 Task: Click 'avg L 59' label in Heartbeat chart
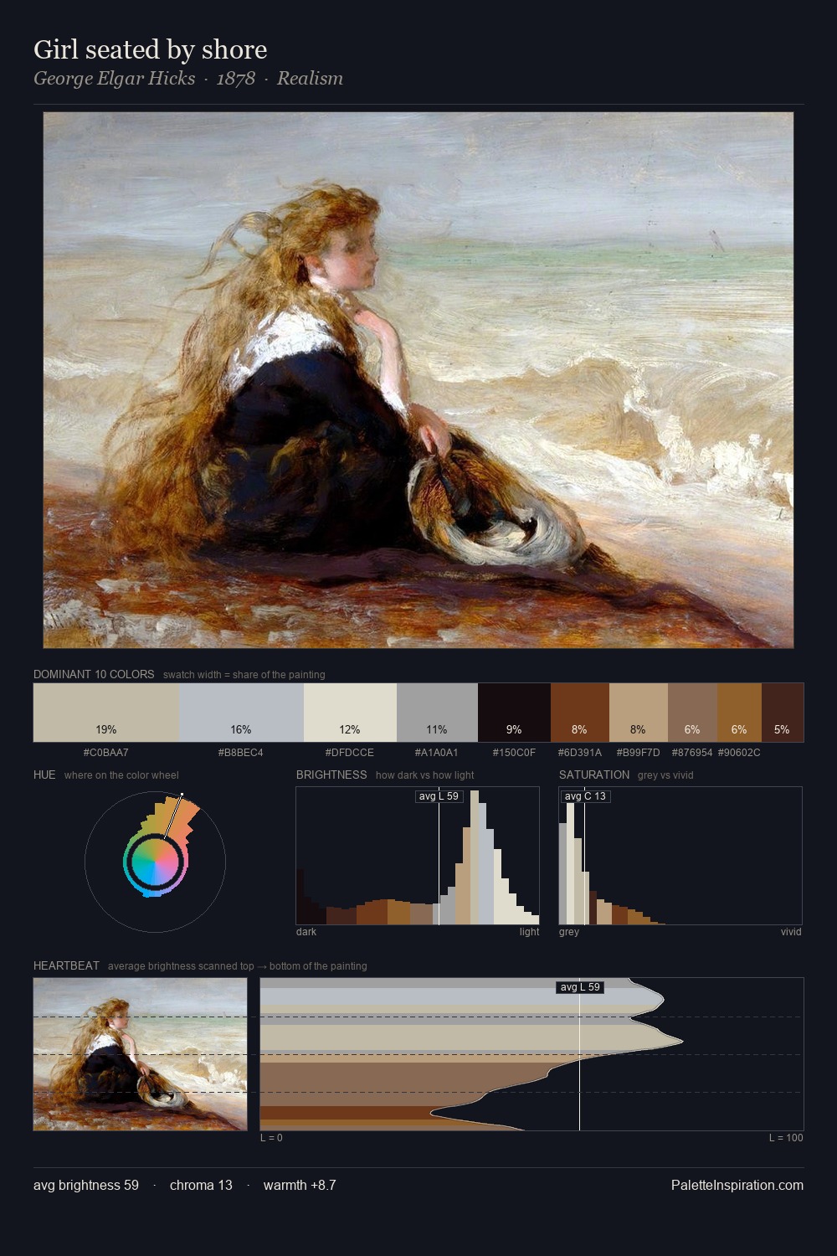pos(580,987)
